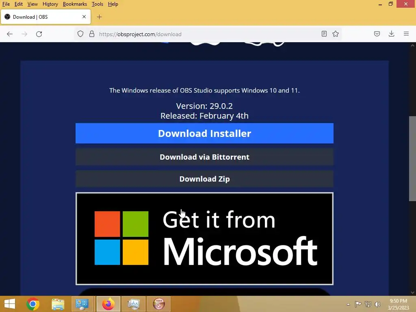416x312 pixels.
Task: Click the 'Version: 29.0.2' text
Action: pos(204,106)
